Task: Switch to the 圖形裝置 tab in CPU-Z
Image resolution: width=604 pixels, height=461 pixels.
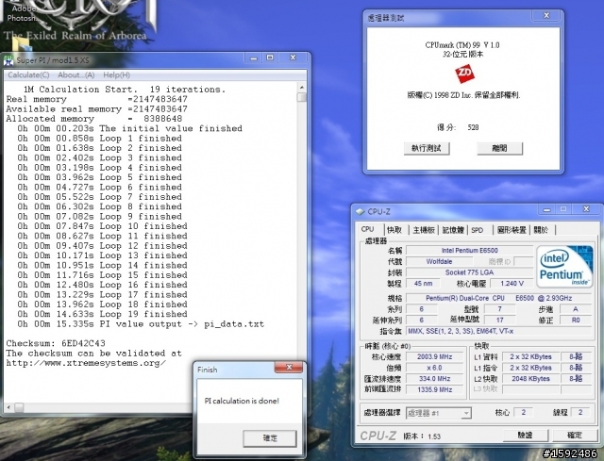Action: (x=512, y=230)
